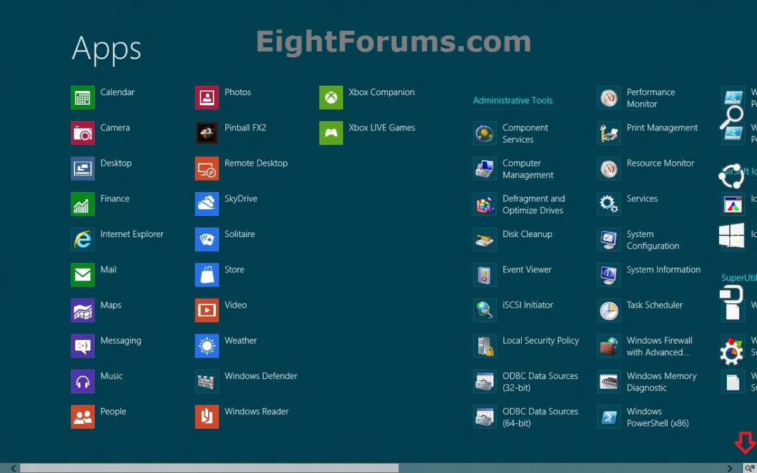This screenshot has height=473, width=757.
Task: Click the horizontal scrollbar right arrow
Action: click(730, 468)
